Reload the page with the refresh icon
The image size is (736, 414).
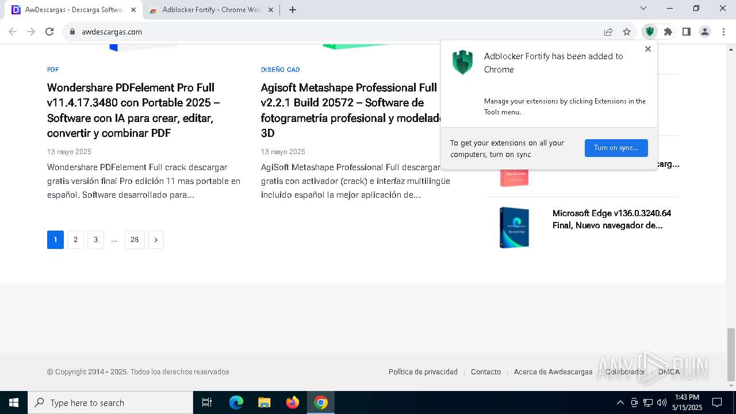pos(49,32)
